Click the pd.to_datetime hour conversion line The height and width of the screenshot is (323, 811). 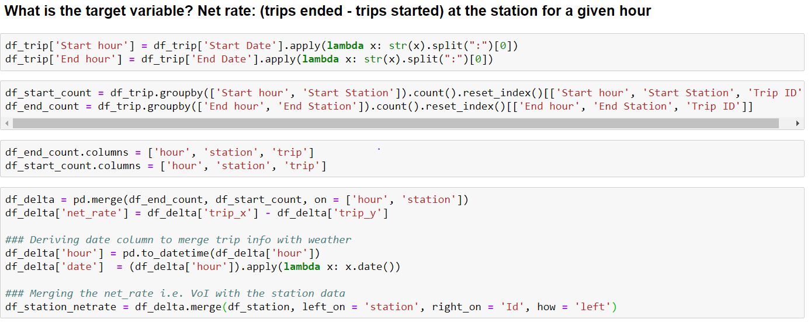click(x=163, y=253)
